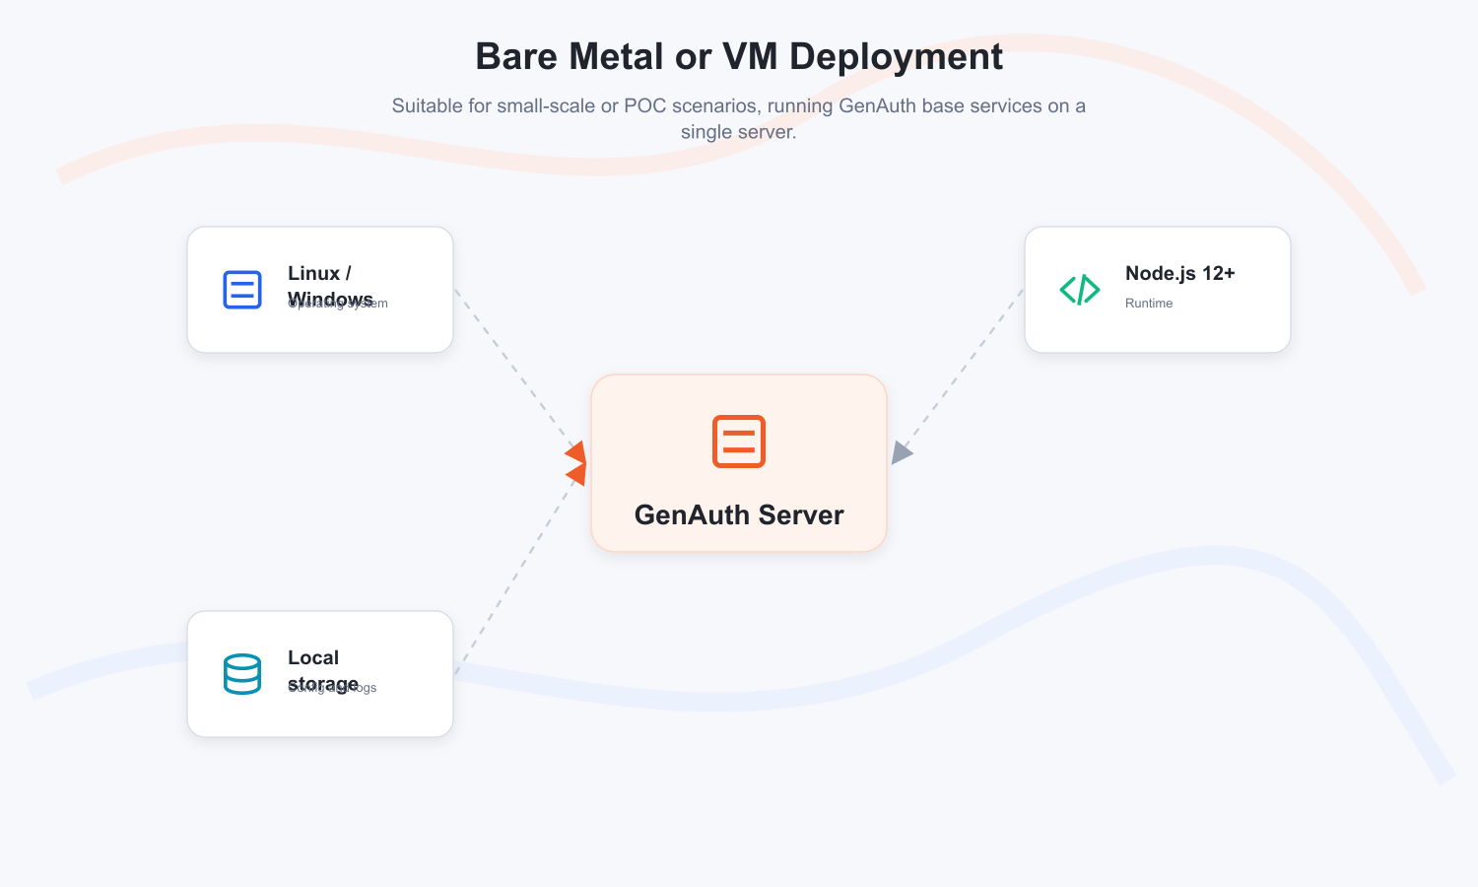This screenshot has width=1478, height=887.
Task: Click the blue Linux / Windows icon
Action: [x=242, y=290]
